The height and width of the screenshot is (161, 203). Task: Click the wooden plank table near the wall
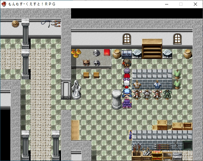75,130
